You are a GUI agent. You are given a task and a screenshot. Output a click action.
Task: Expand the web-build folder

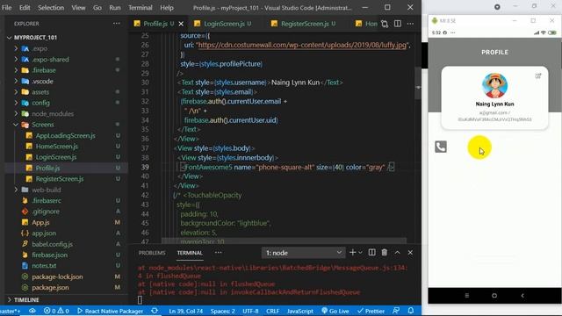[x=16, y=190]
